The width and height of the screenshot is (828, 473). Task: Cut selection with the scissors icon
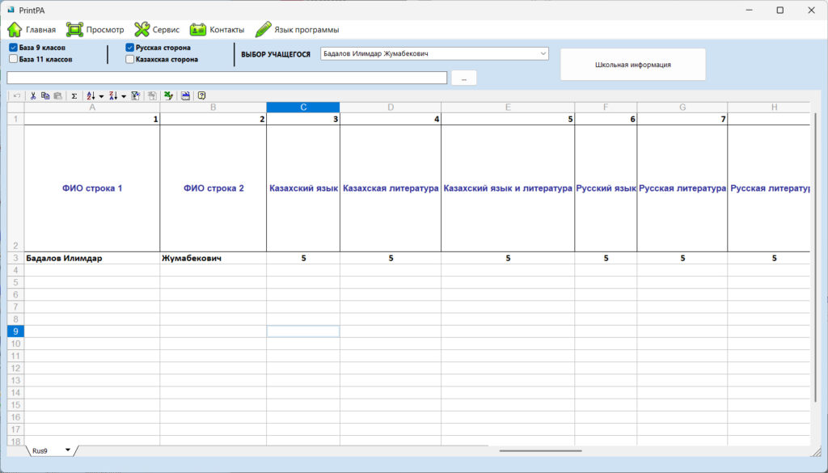[x=32, y=95]
